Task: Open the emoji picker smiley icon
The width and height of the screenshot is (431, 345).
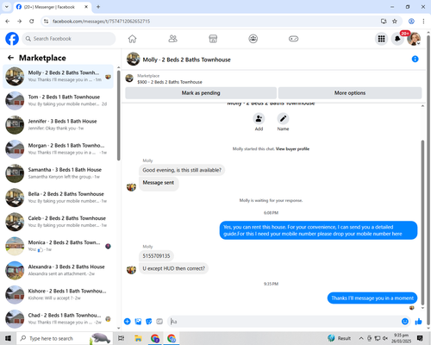Action: [405, 322]
